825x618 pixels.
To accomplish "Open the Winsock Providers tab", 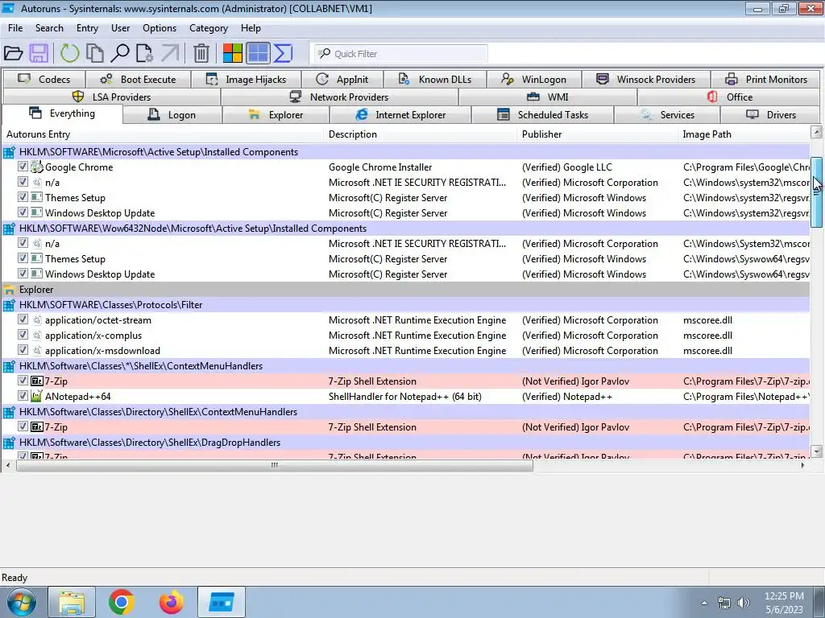I will [x=646, y=80].
